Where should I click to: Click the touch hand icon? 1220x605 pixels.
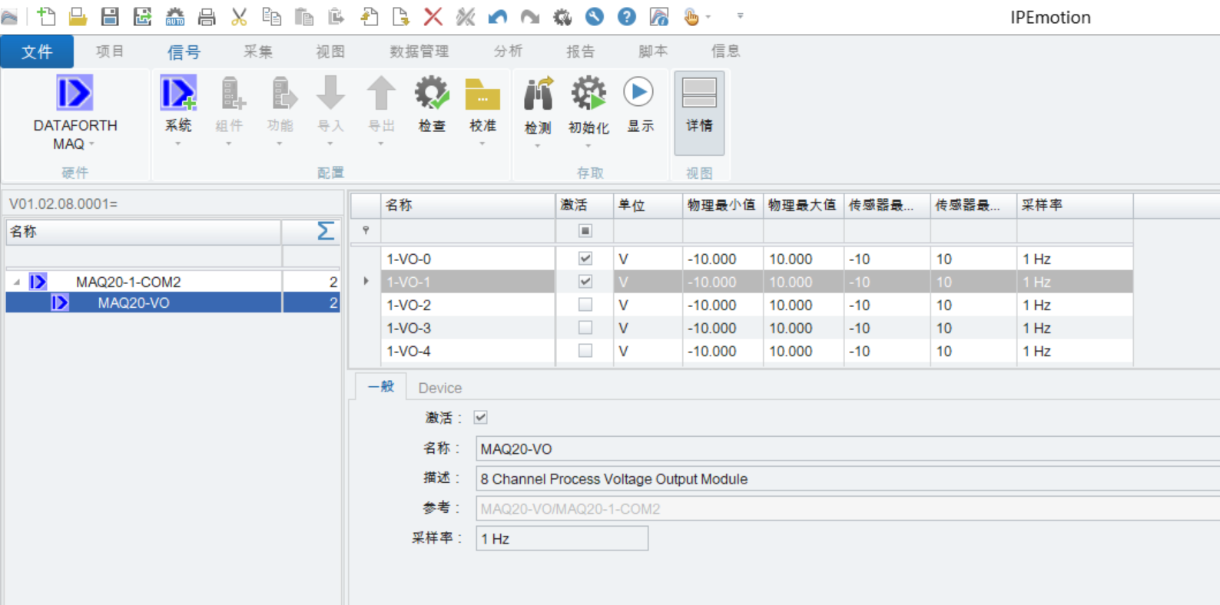(691, 16)
